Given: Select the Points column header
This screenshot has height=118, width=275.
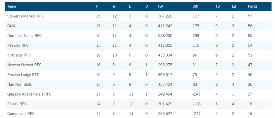Looking at the screenshot, I should coord(252,6).
